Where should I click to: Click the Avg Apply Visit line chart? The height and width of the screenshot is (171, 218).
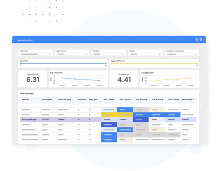point(170,79)
